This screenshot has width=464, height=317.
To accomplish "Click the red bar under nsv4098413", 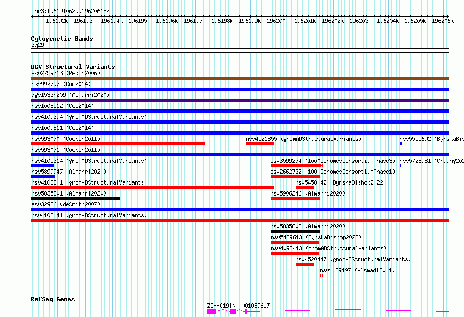I will (x=295, y=253).
